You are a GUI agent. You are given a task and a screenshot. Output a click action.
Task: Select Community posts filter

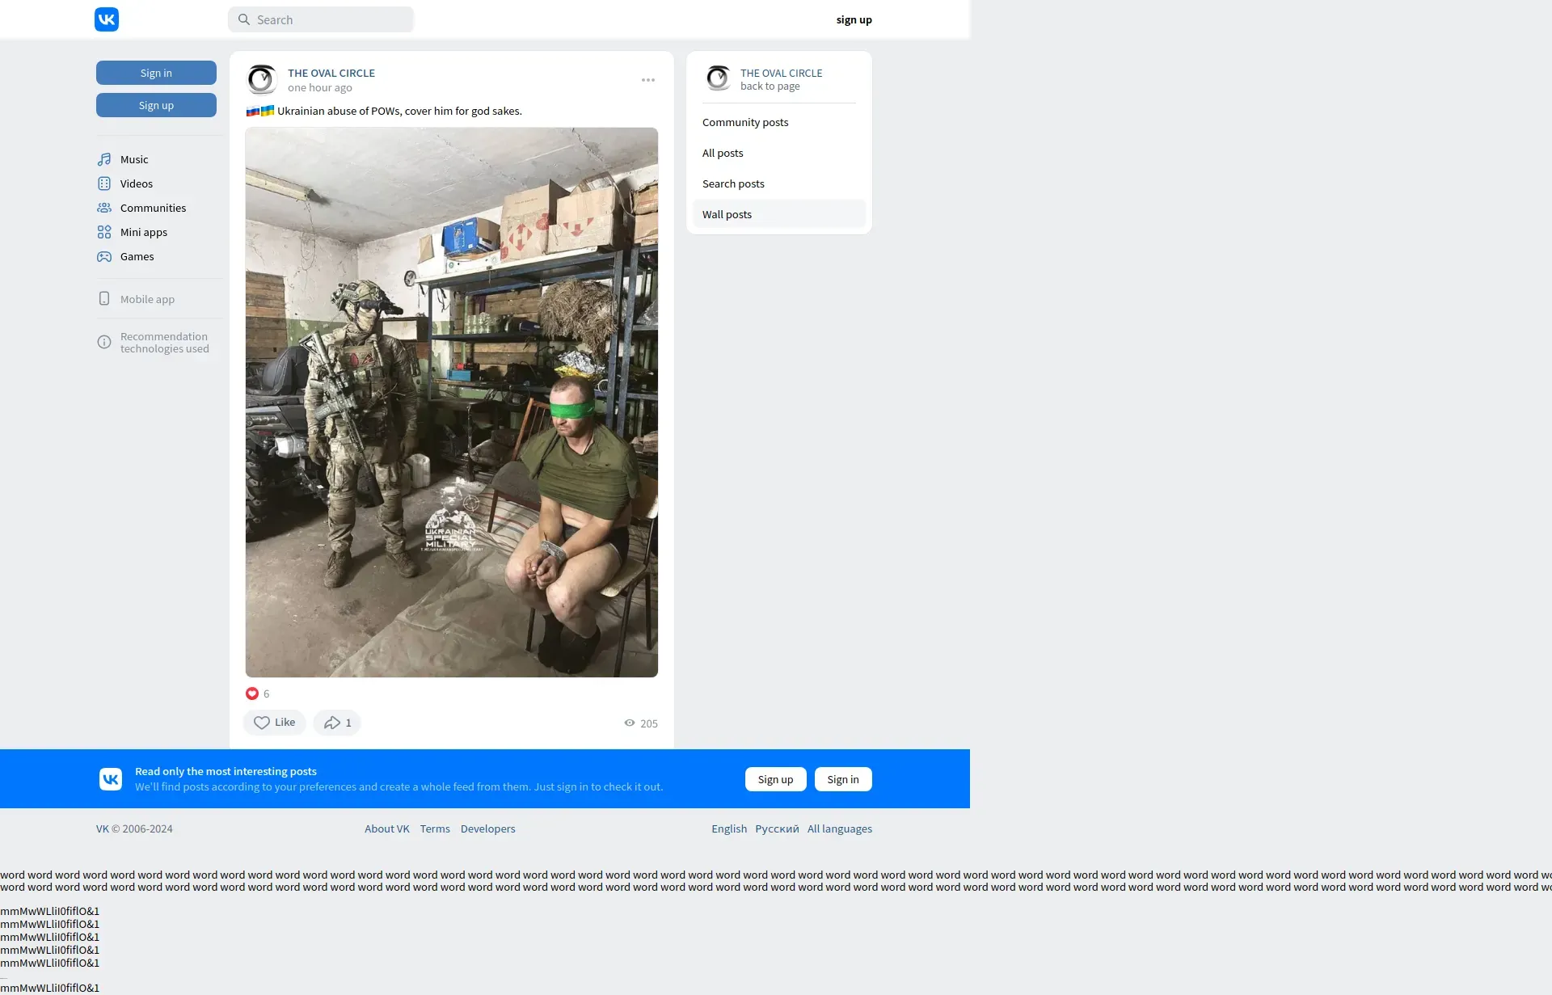tap(745, 122)
